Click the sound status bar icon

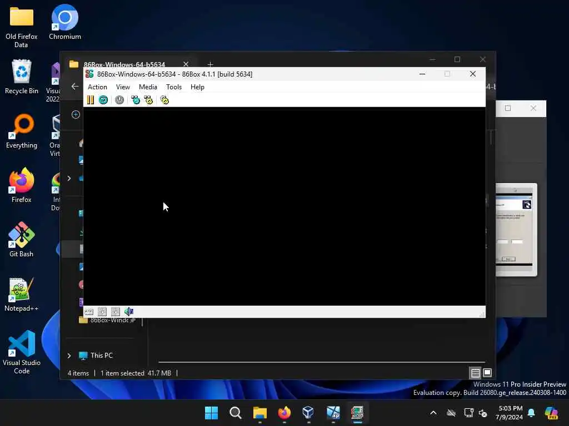click(x=129, y=312)
